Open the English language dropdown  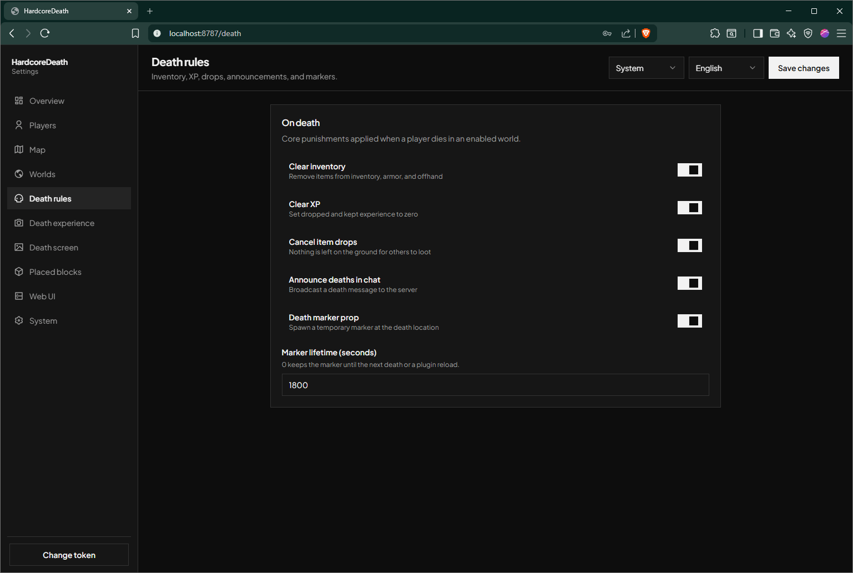(x=726, y=68)
